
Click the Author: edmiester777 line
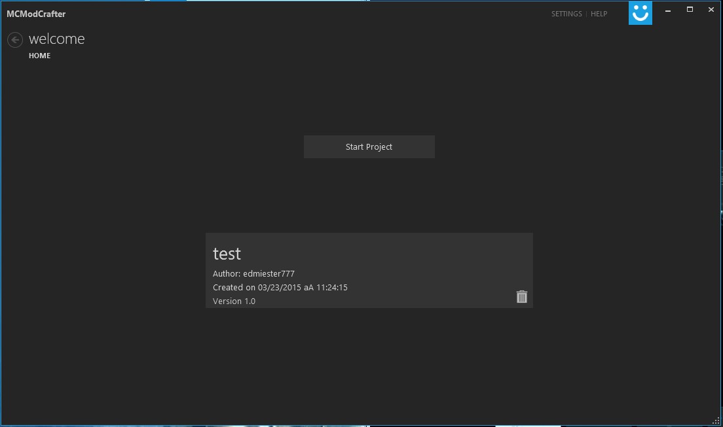pos(253,274)
